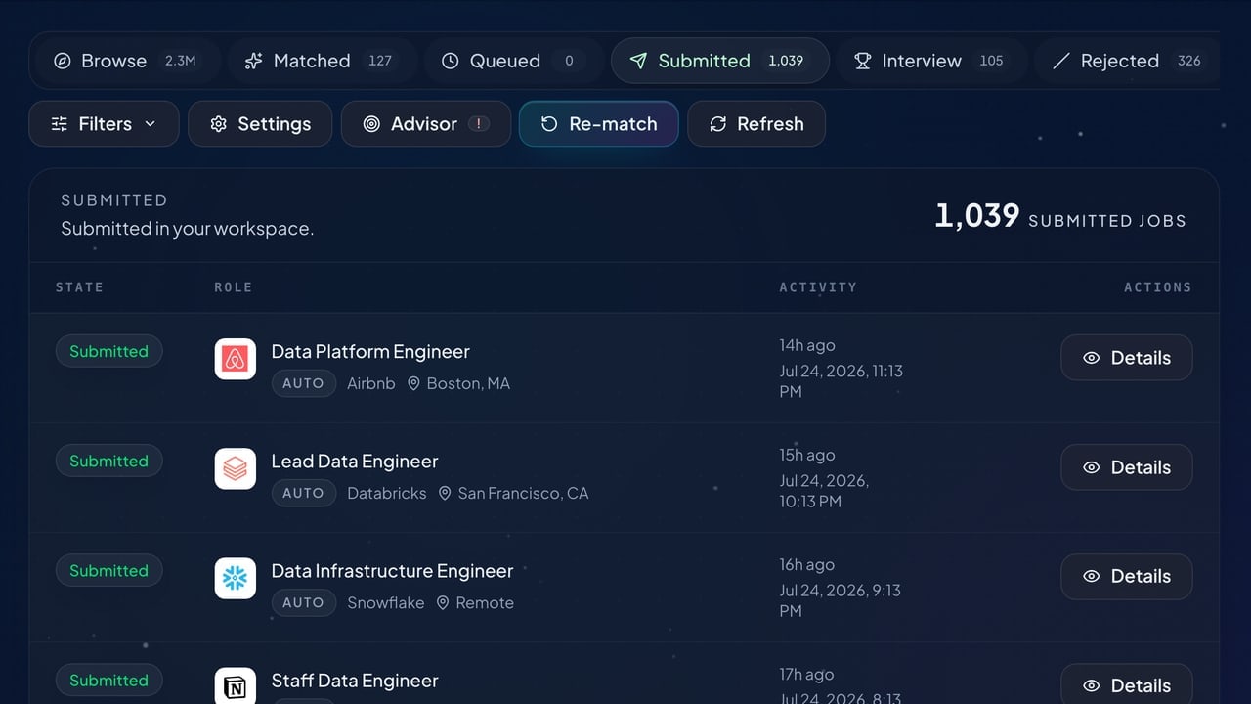
Task: Open the Data Platform Engineer role title
Action: 370,352
